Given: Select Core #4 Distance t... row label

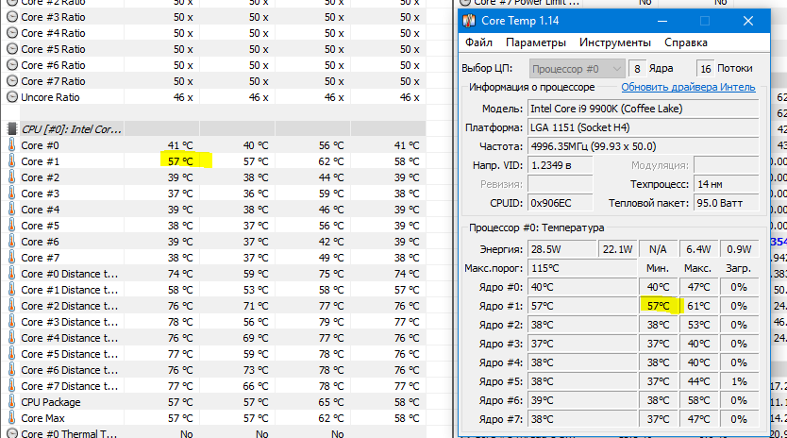Looking at the screenshot, I should 69,338.
